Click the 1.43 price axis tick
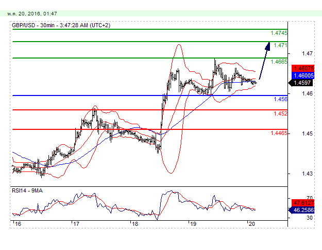Screen dimensions: 322x250 (307, 174)
